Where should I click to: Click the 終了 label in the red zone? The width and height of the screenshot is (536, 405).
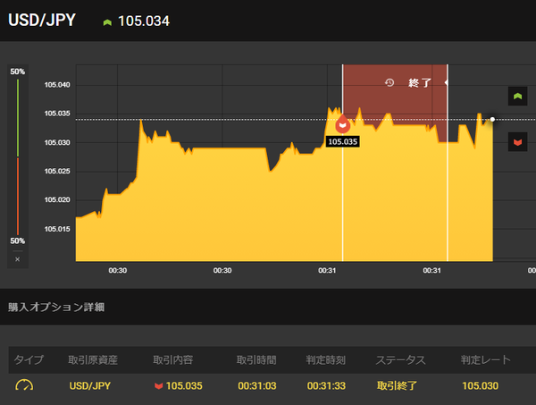420,83
